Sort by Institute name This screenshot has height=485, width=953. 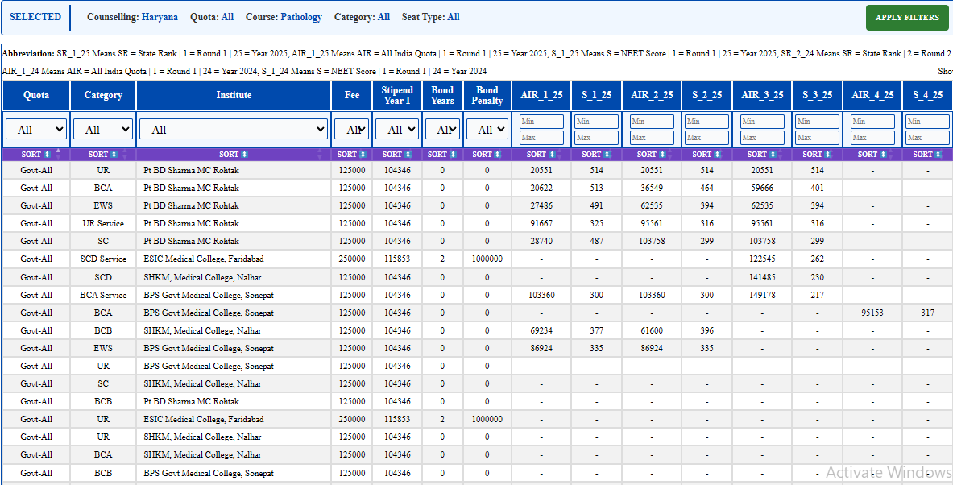pyautogui.click(x=234, y=155)
